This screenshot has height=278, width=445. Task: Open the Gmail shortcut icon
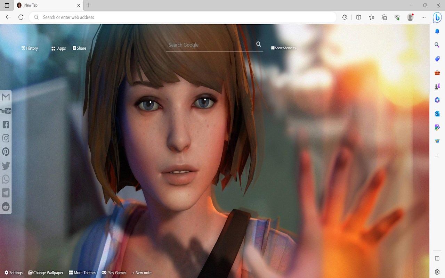[6, 97]
